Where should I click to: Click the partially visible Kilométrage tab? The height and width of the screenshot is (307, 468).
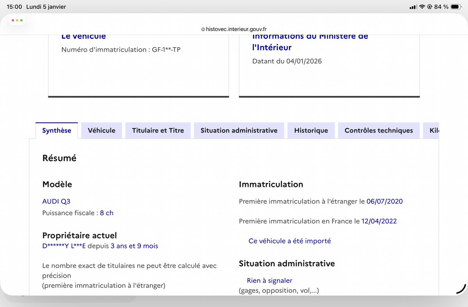[434, 131]
